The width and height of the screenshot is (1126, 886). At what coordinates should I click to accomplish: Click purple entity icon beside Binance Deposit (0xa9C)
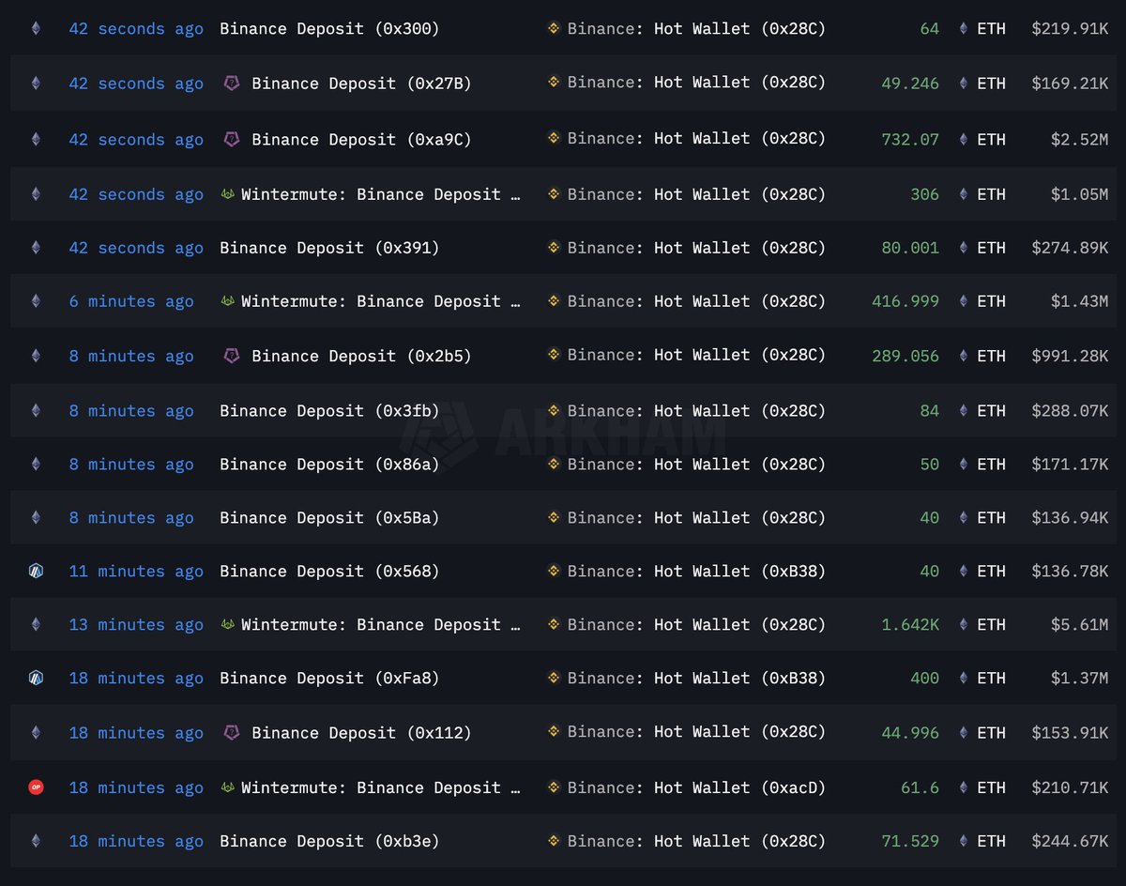pos(232,139)
